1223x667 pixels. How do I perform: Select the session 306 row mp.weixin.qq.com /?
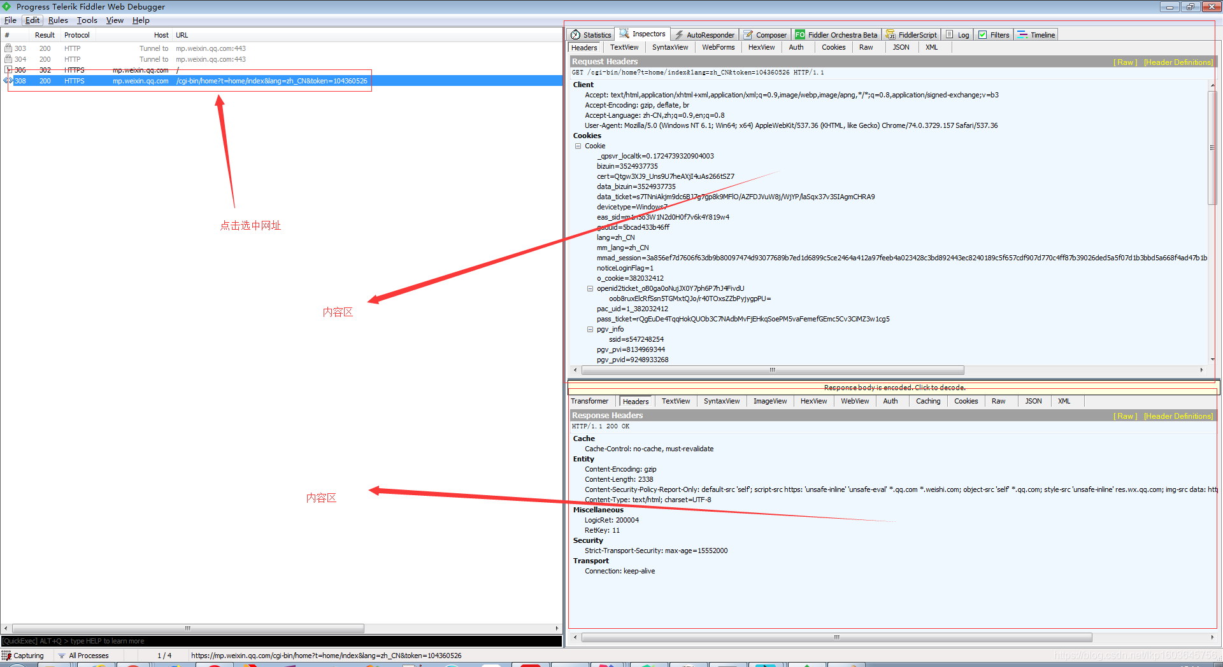(x=282, y=70)
